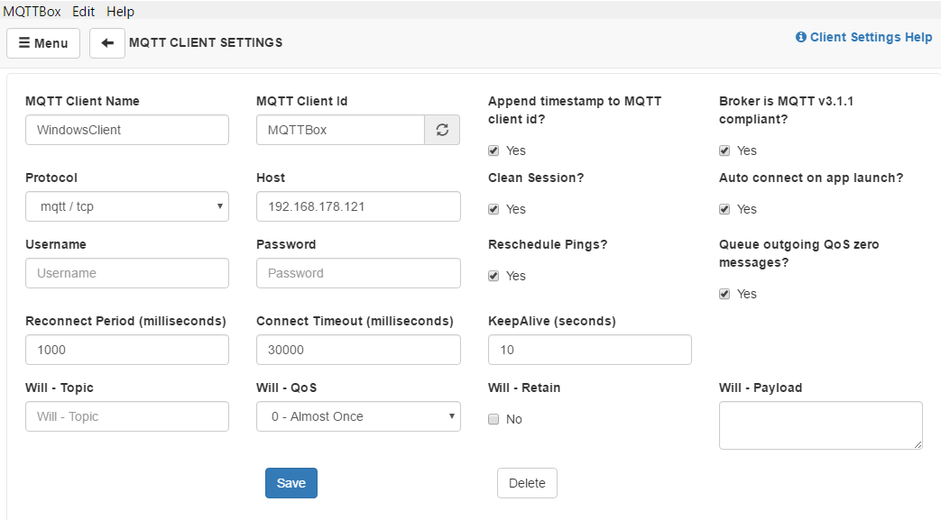
Task: Open the Help menu
Action: [120, 12]
